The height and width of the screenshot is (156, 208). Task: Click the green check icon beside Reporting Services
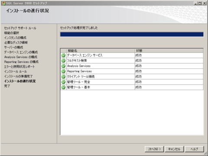pyautogui.click(x=63, y=71)
